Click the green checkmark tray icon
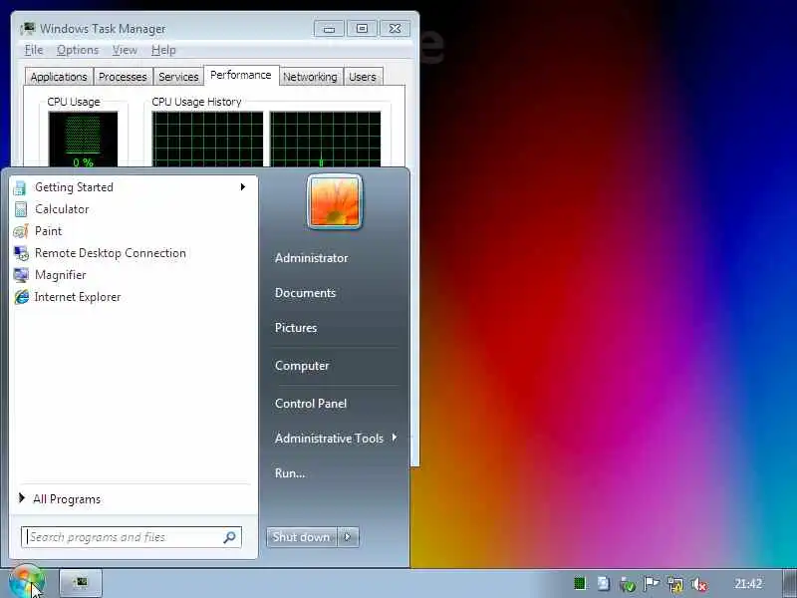 coord(628,584)
